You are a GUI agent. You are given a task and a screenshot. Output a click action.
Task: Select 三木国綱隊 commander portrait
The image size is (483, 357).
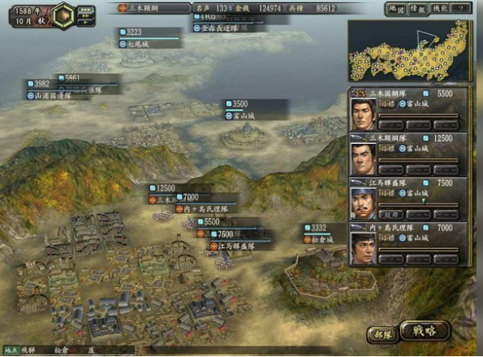[364, 114]
